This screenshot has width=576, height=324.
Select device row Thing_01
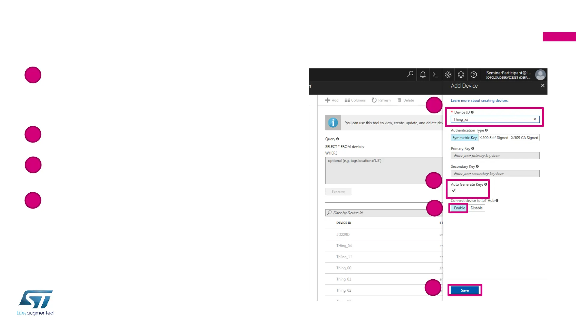384,279
